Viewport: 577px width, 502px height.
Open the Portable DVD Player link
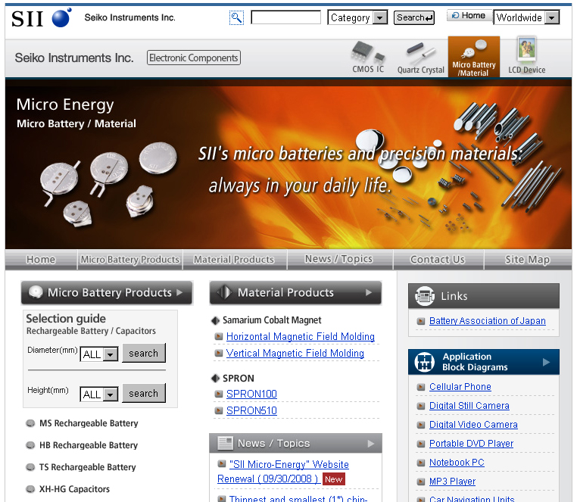(472, 444)
